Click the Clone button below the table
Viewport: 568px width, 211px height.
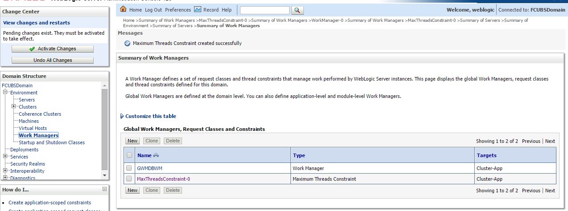pos(152,190)
